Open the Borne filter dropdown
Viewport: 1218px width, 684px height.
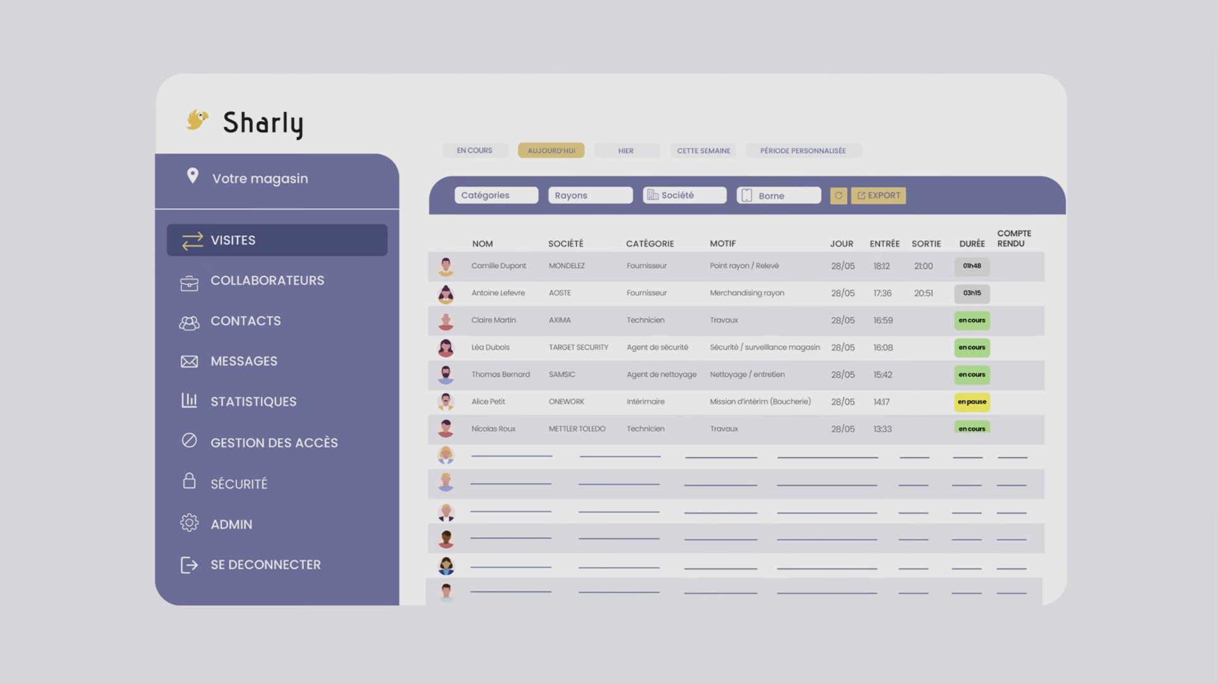click(778, 196)
